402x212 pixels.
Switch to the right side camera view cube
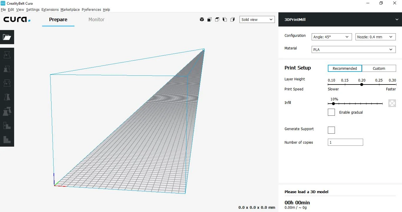[232, 19]
